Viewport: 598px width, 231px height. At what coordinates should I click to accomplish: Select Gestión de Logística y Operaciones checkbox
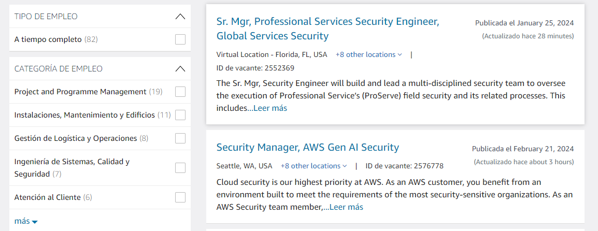click(x=180, y=138)
